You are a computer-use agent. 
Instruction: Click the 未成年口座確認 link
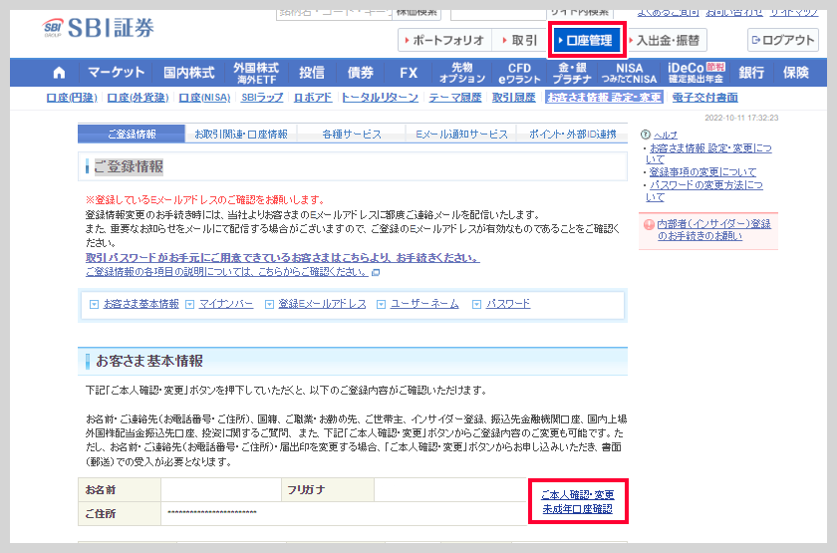(x=578, y=509)
